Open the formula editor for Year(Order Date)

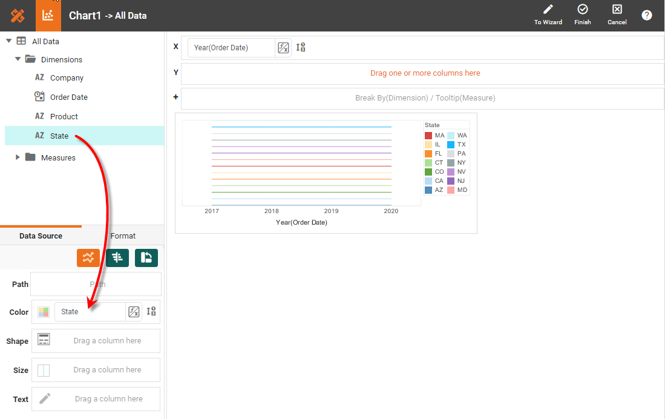(x=283, y=48)
